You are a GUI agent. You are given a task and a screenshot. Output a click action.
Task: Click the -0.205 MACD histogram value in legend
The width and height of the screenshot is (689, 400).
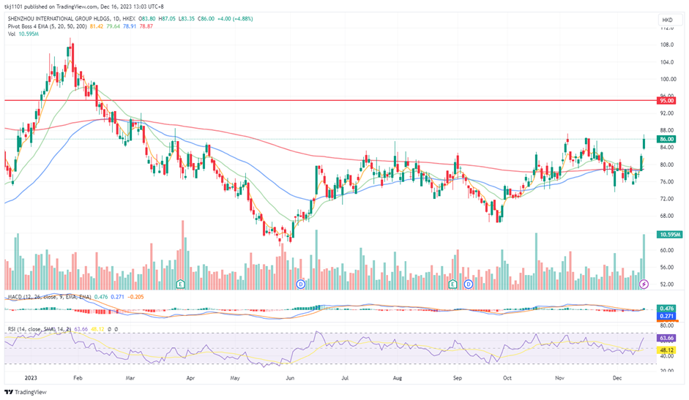(x=135, y=297)
